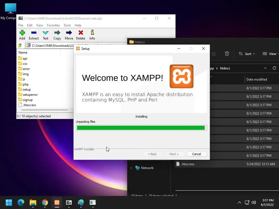Image resolution: width=279 pixels, height=209 pixels.
Task: Click the Move arrow icon in 7-Zip
Action: click(x=69, y=33)
